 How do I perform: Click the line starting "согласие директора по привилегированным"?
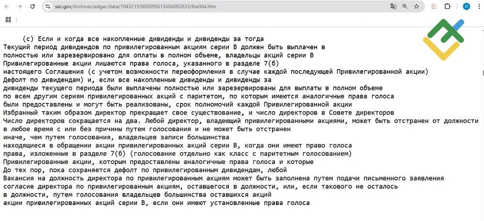[x=200, y=187]
